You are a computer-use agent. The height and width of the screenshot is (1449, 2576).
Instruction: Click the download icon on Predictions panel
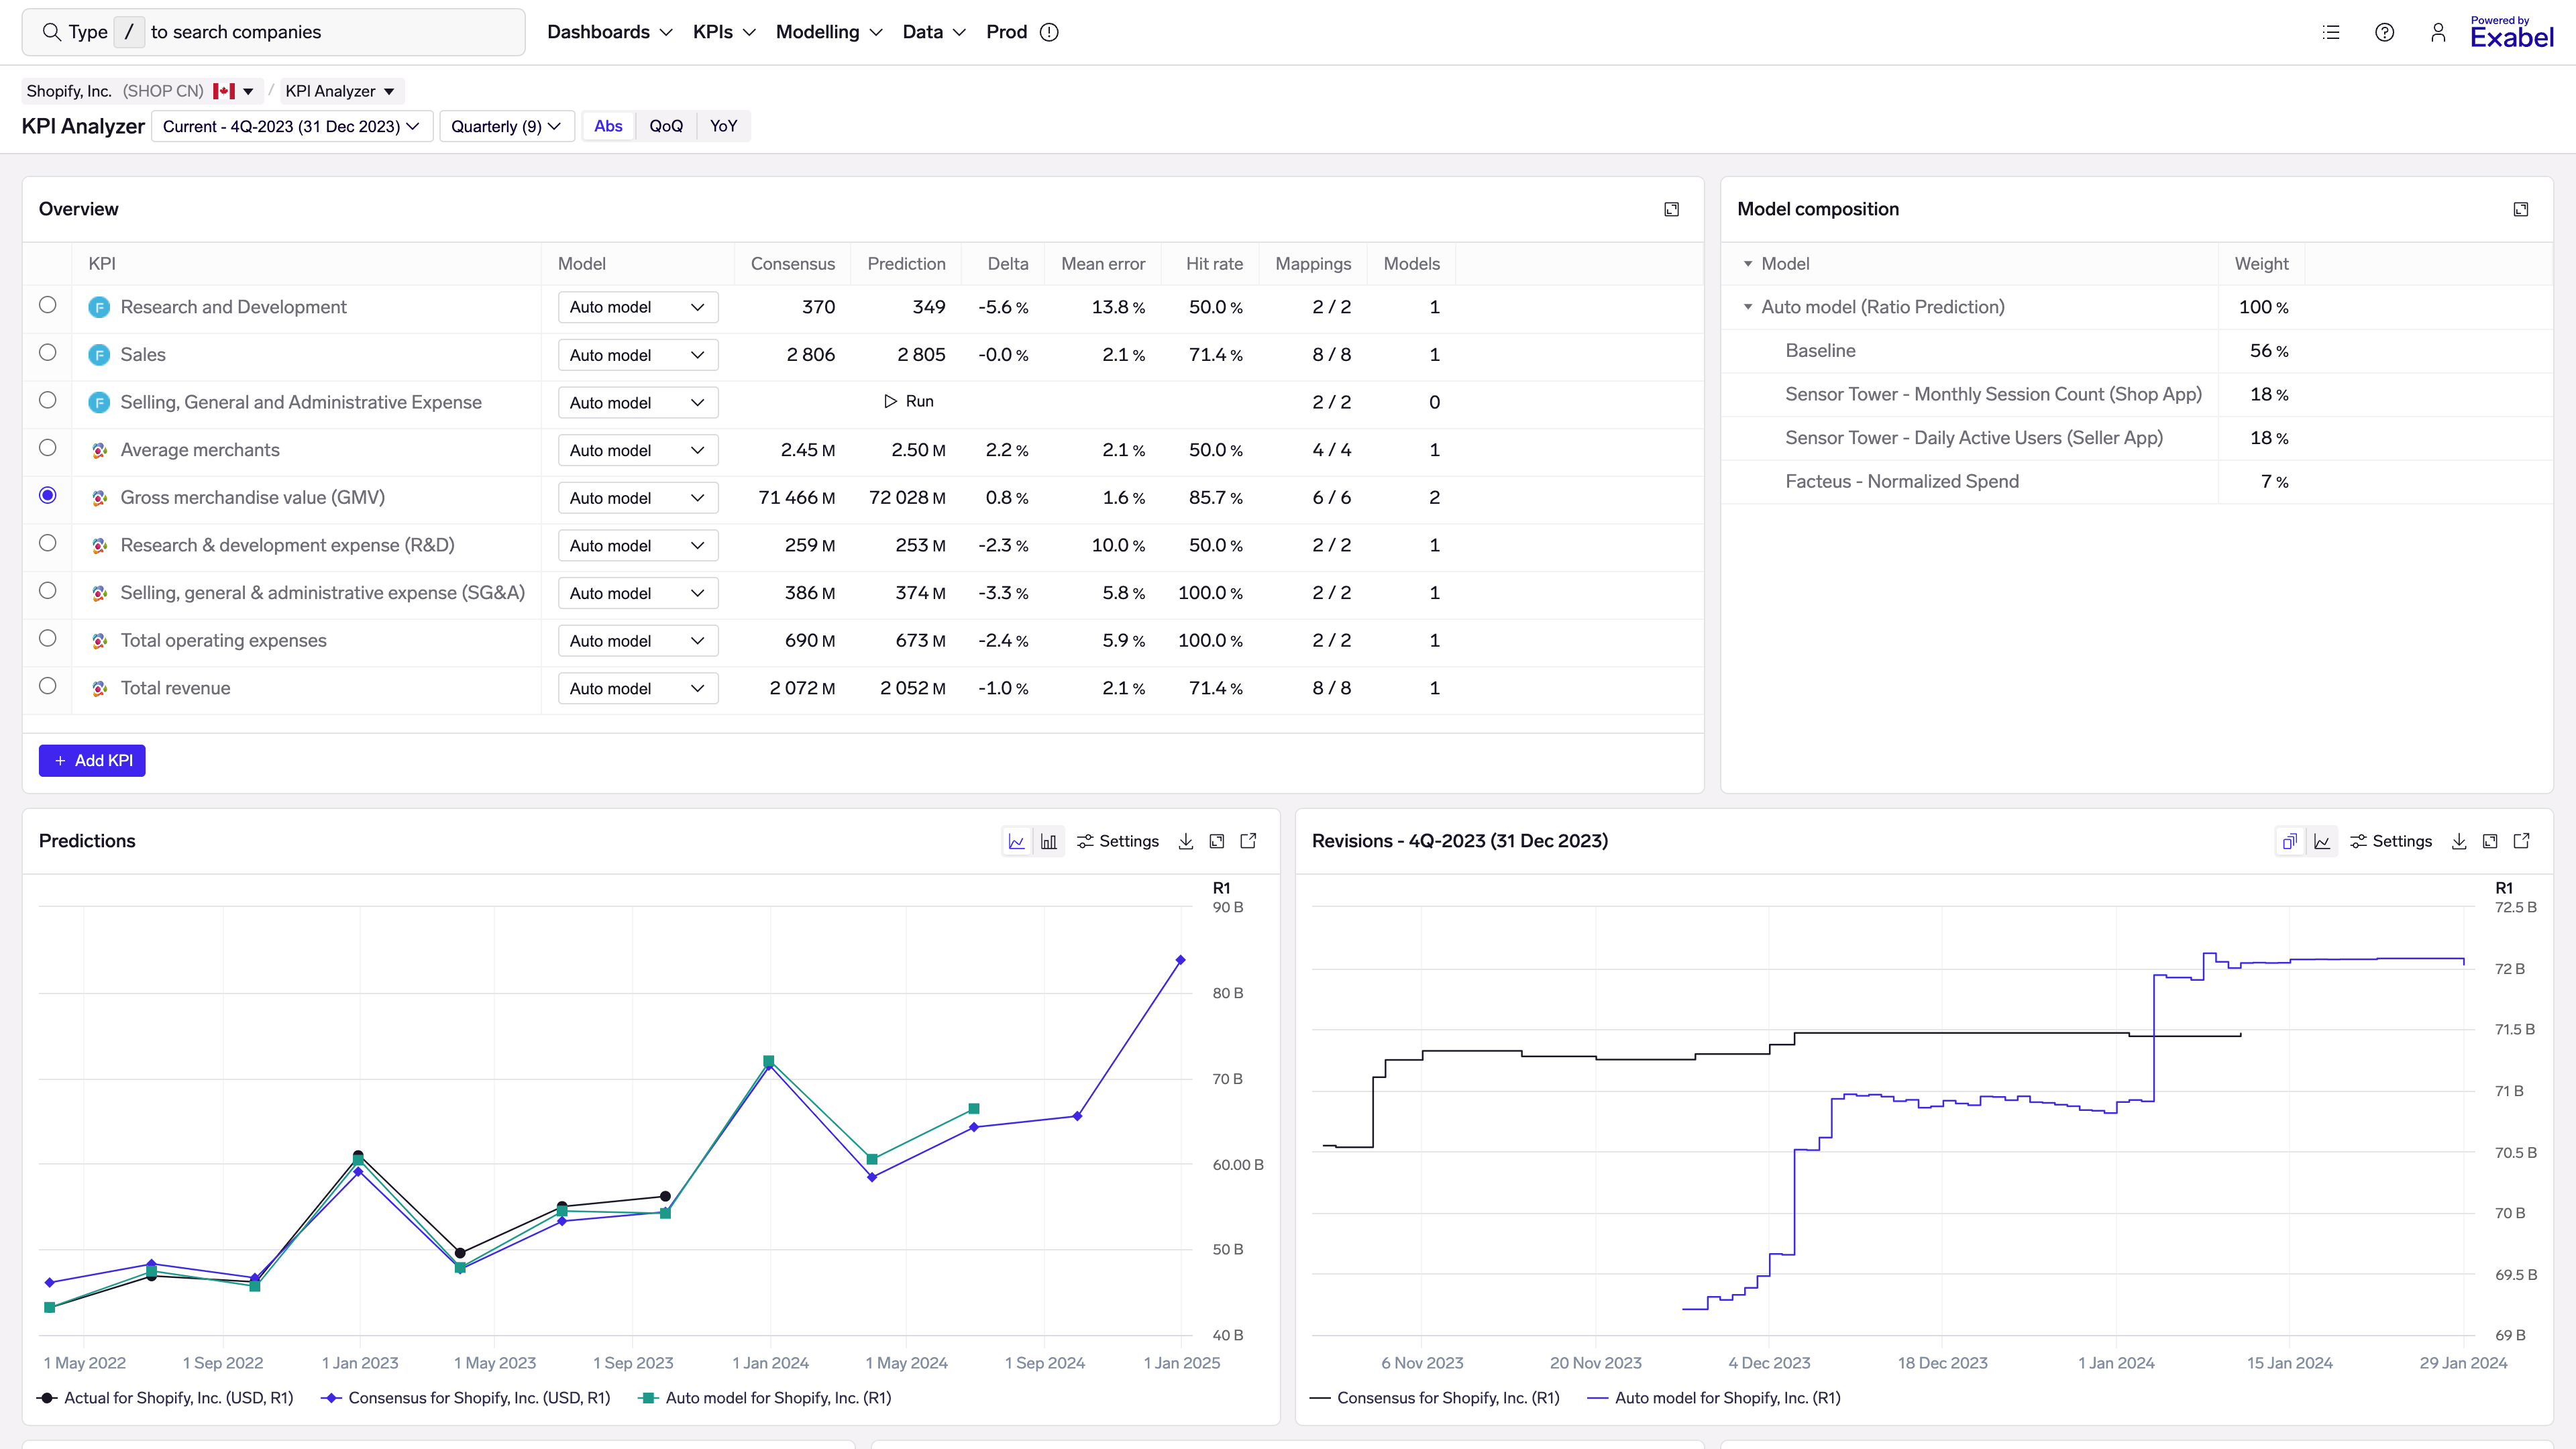(1185, 841)
